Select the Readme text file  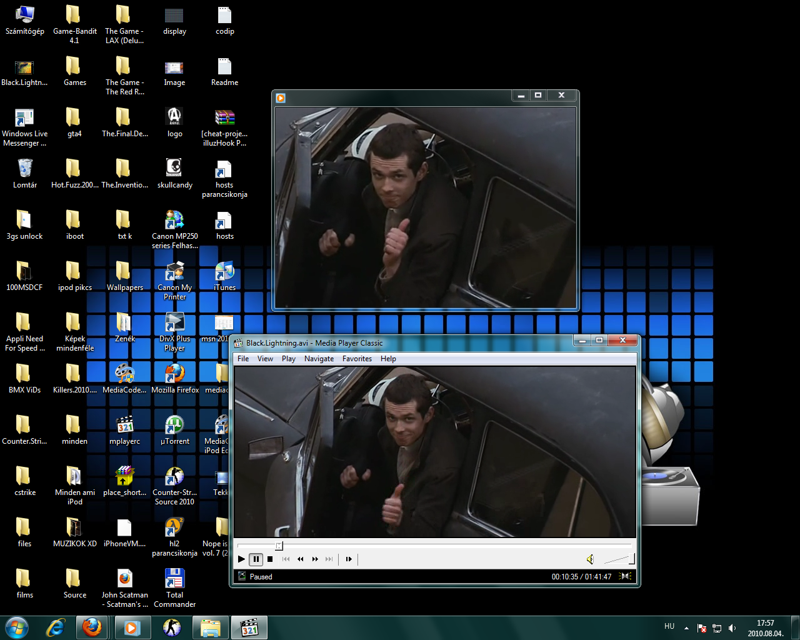pyautogui.click(x=225, y=71)
